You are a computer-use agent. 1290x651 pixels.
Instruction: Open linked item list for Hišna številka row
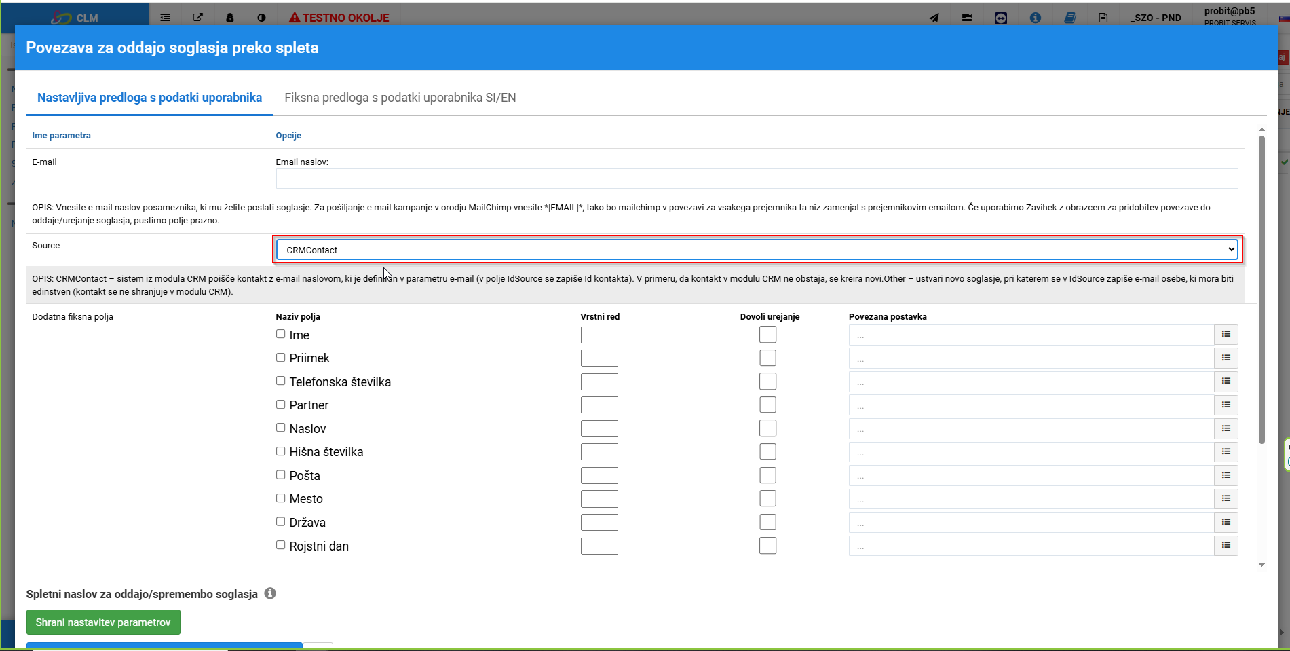1226,451
